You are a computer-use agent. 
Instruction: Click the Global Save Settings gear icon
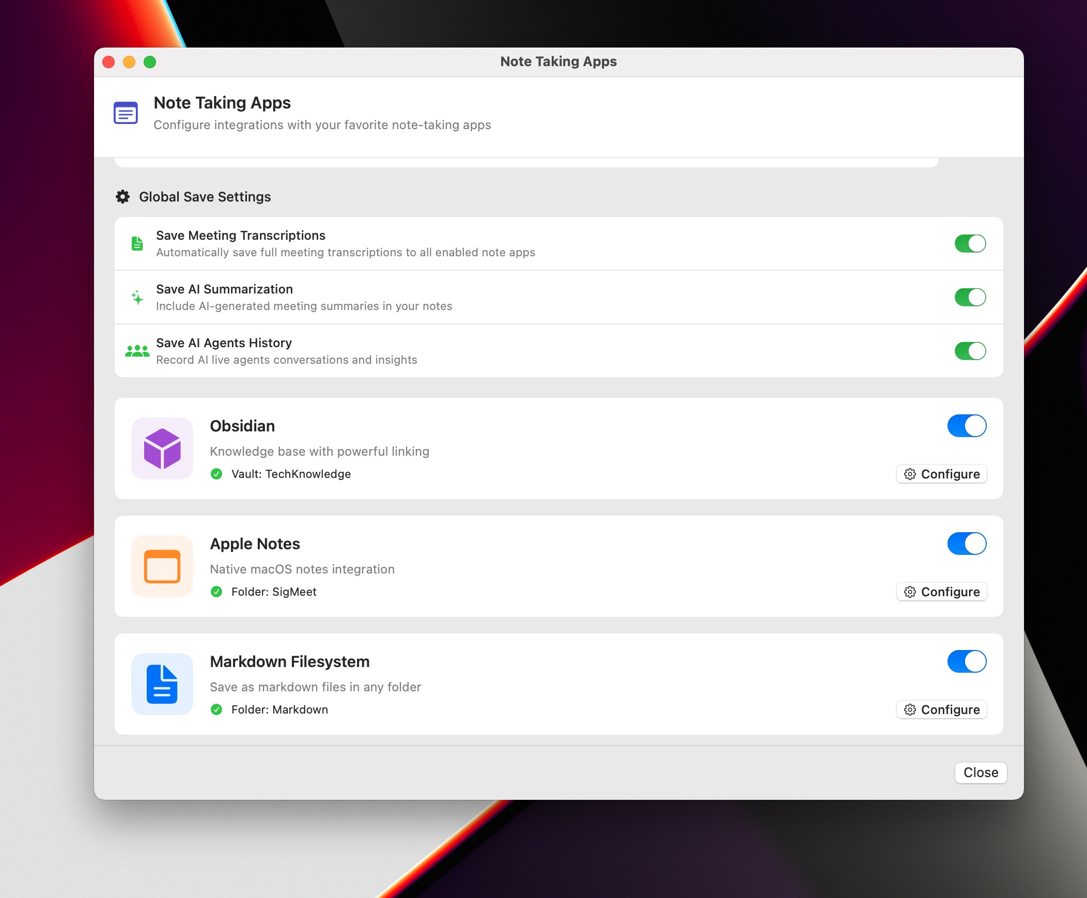(122, 196)
